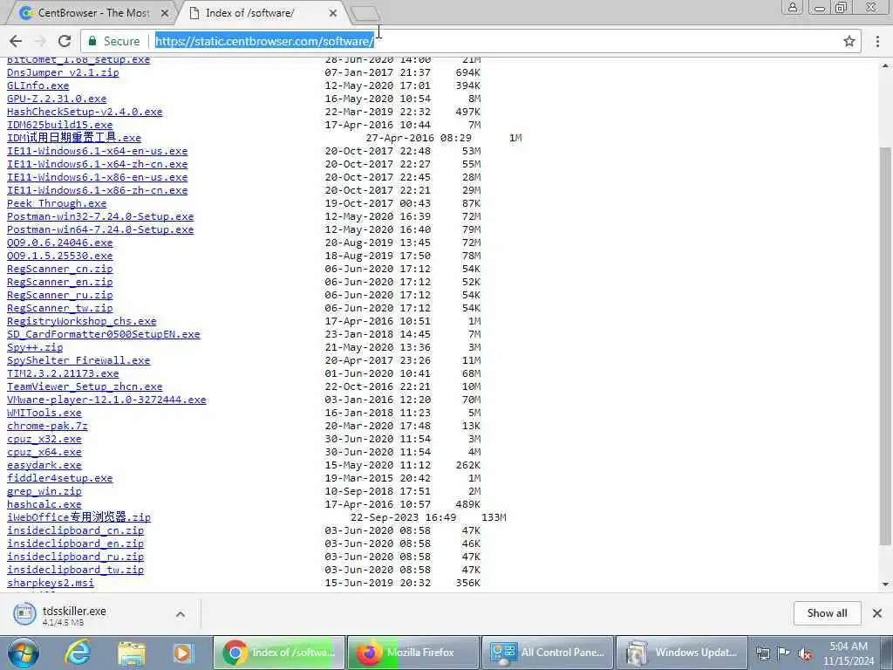The image size is (893, 670).
Task: Download SpyShelter_Firewall.exe
Action: (78, 360)
